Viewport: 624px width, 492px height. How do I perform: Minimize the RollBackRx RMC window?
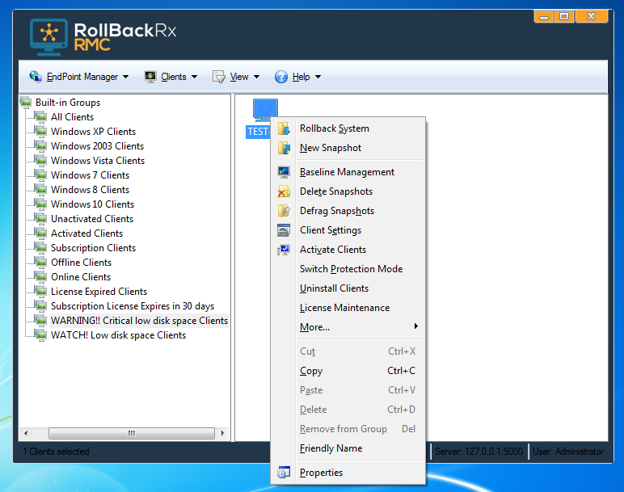click(544, 17)
